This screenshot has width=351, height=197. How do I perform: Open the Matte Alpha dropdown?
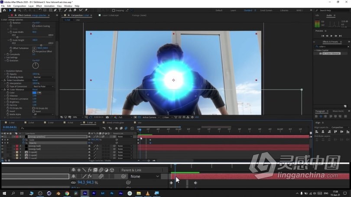[43, 114]
